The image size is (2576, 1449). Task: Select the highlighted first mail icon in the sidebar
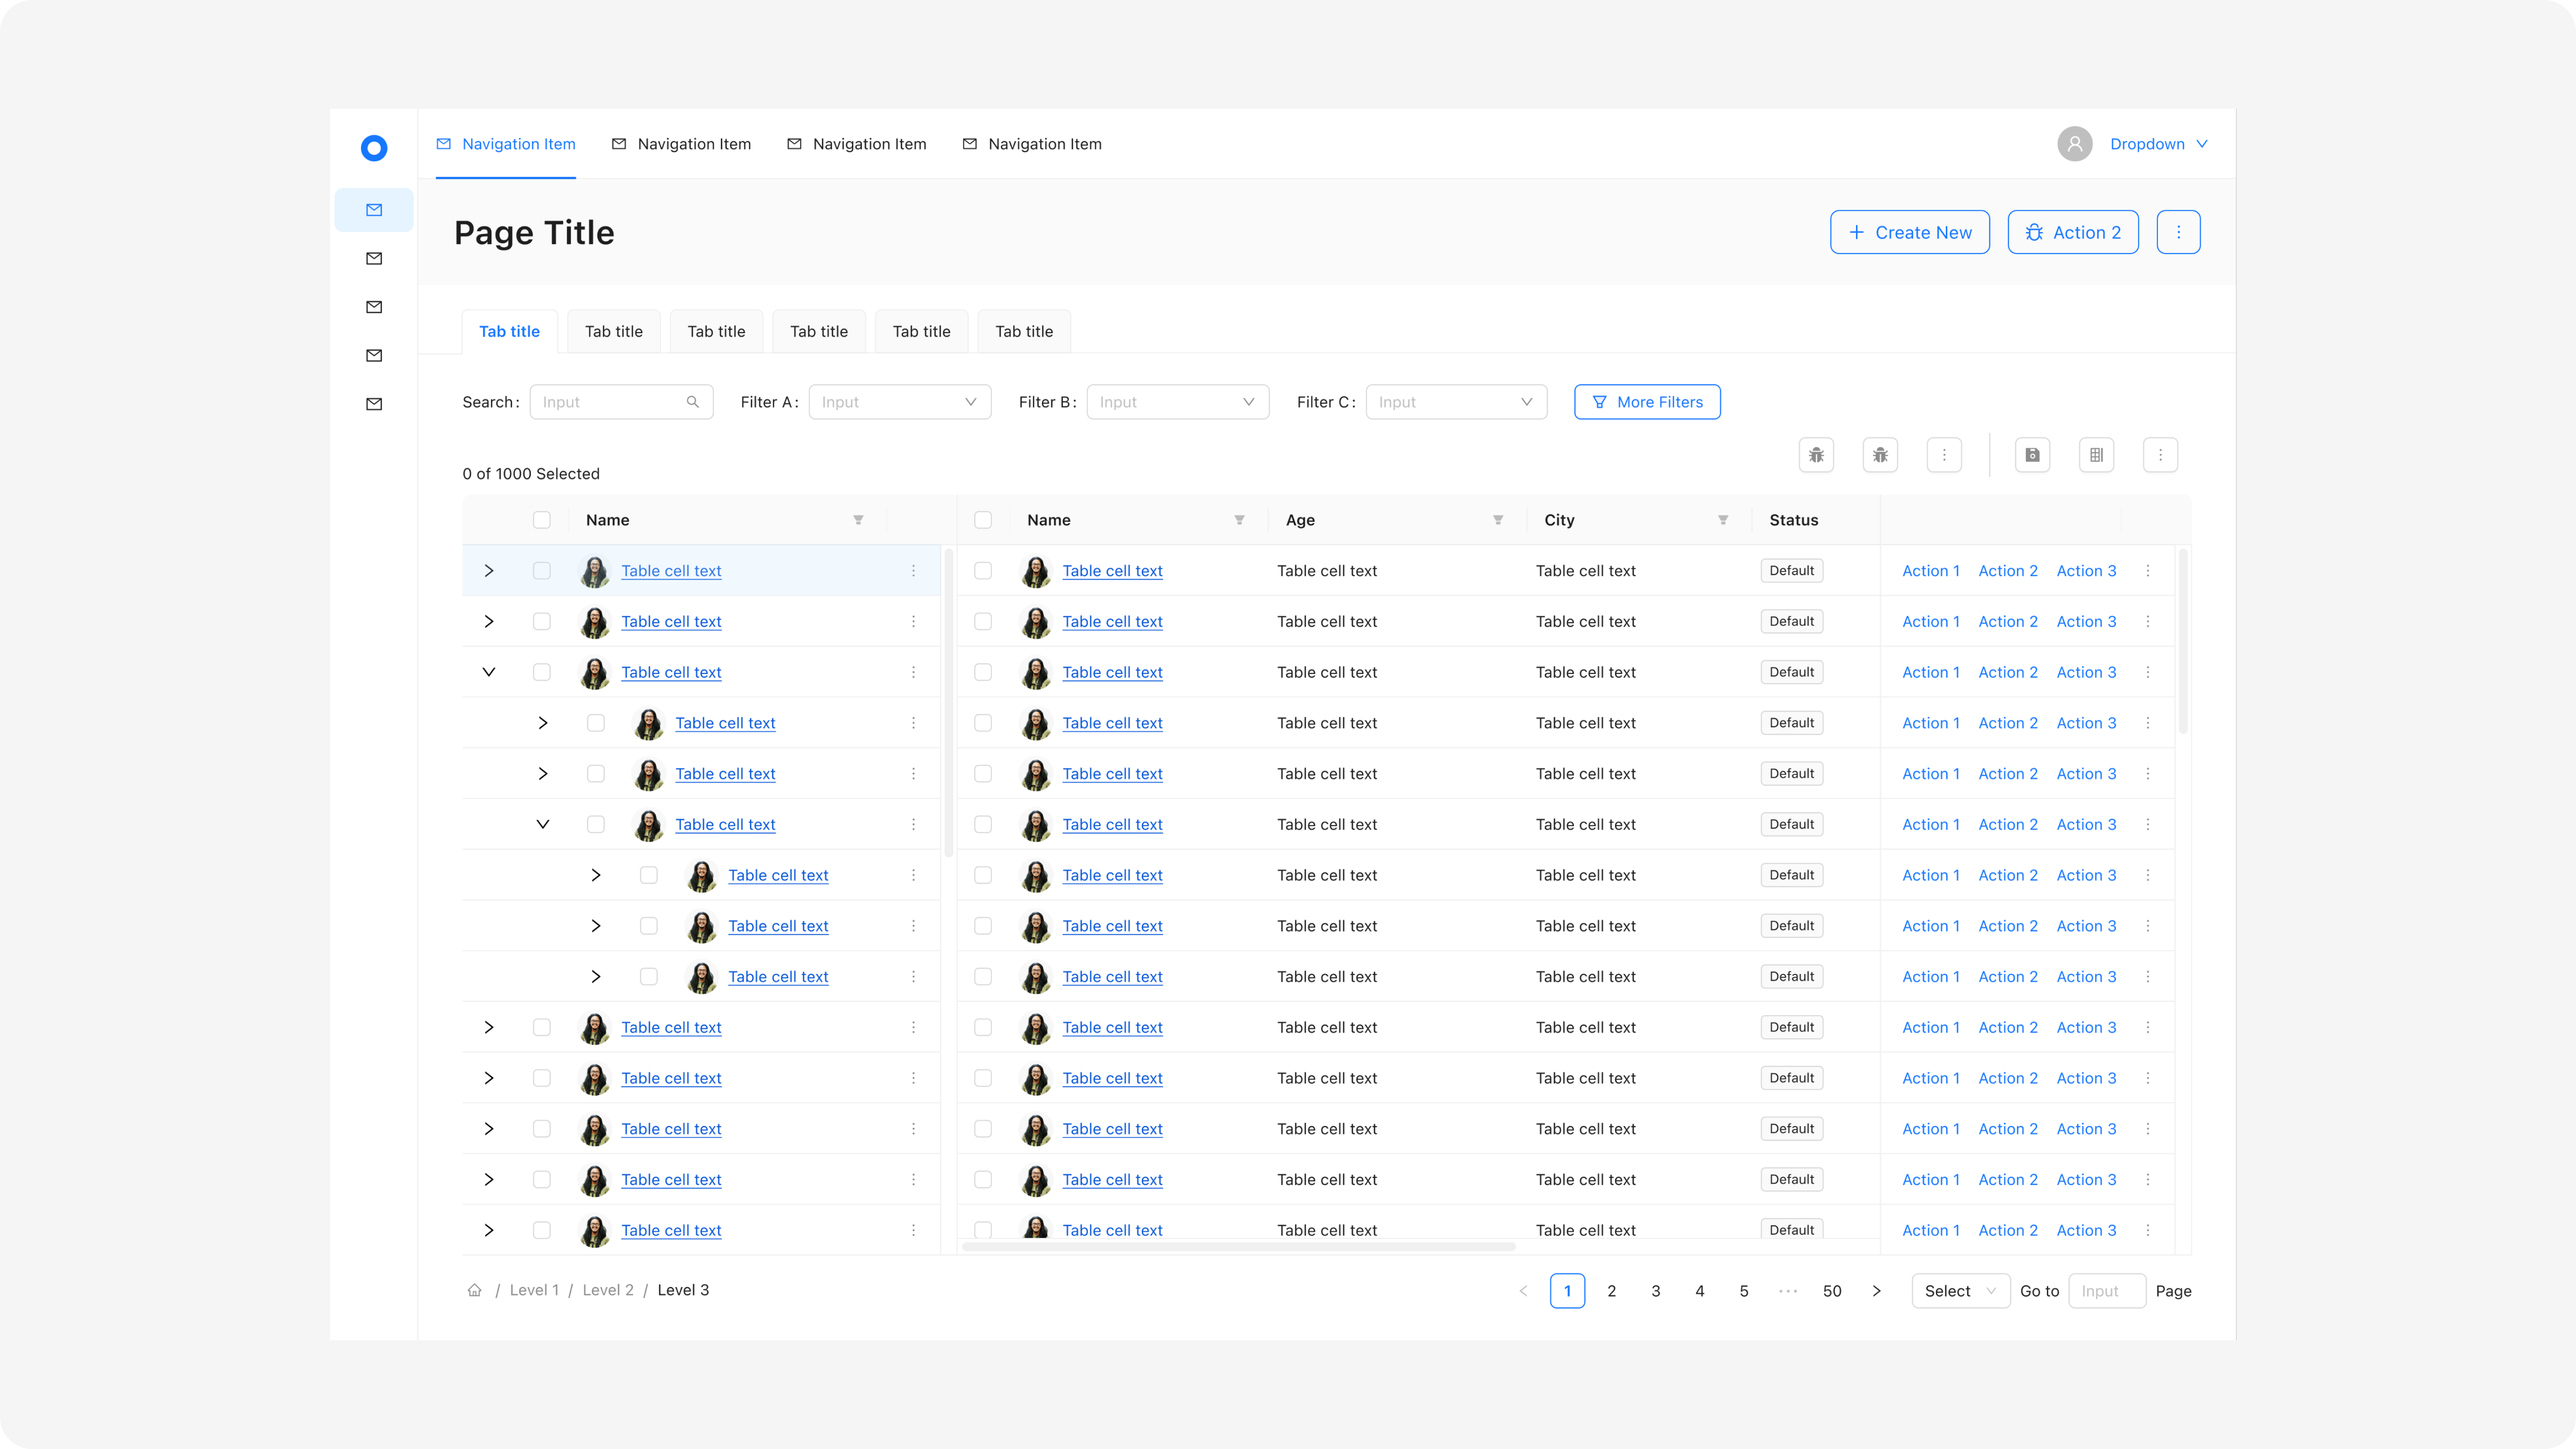[x=374, y=210]
